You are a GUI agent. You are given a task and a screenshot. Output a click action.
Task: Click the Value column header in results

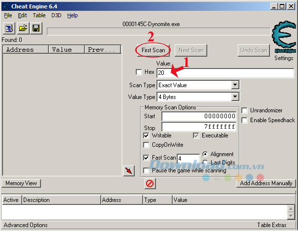click(x=67, y=49)
